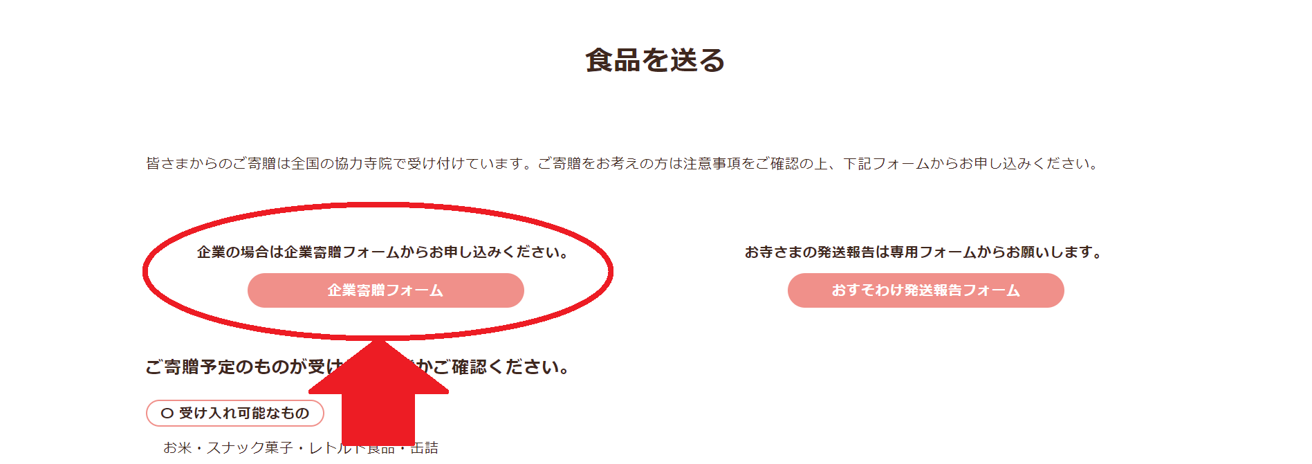Viewport: 1312px width, 464px height.
Task: Click the スナック菓子 item in accepted list
Action: tap(250, 448)
